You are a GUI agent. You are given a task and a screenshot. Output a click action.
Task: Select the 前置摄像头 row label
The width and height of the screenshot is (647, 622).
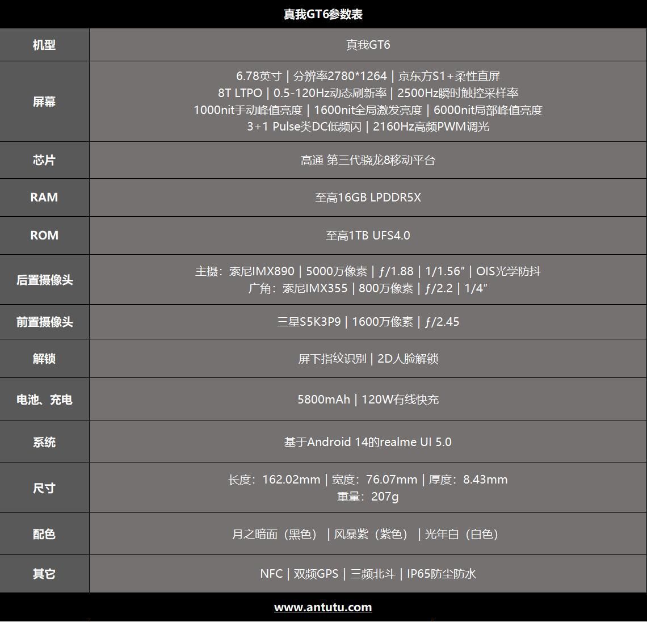(45, 322)
